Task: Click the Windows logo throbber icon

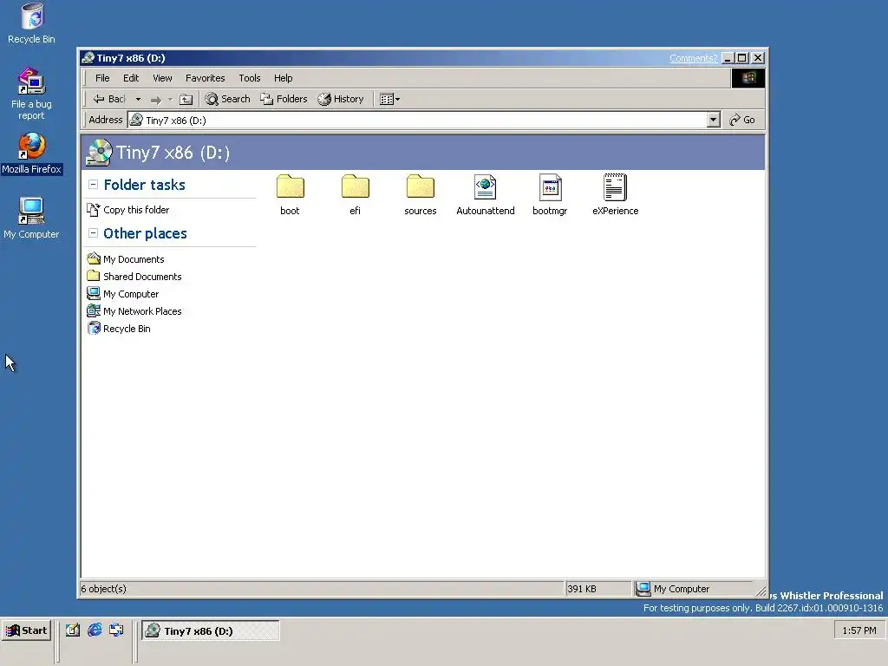Action: 748,77
